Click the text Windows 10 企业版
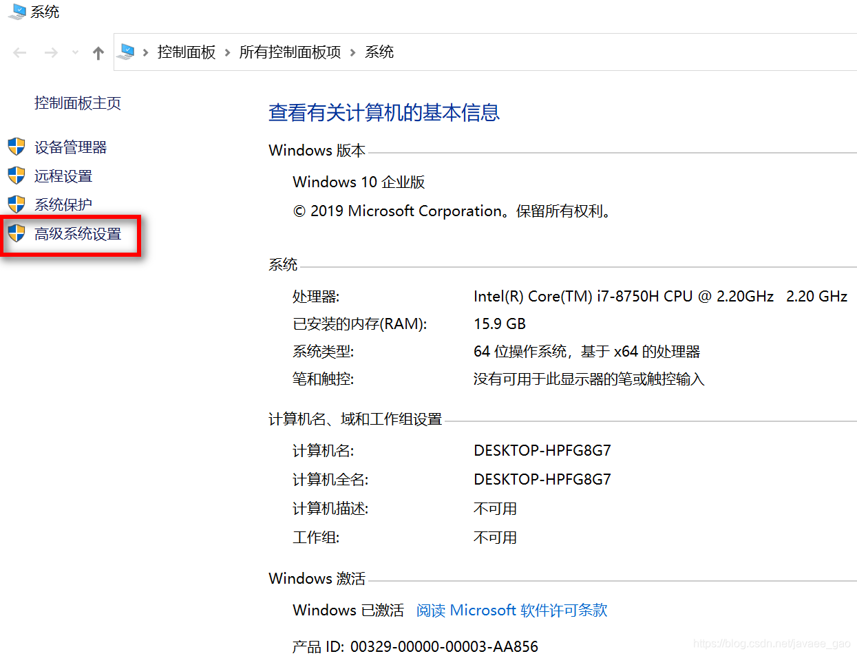 point(359,182)
